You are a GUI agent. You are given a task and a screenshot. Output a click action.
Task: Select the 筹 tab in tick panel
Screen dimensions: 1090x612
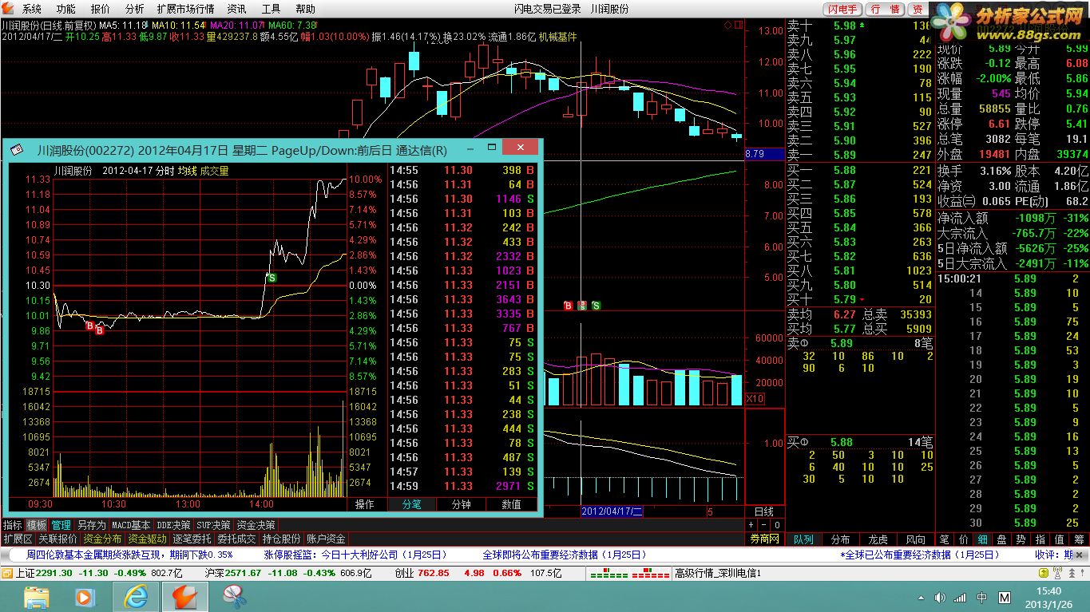1079,539
